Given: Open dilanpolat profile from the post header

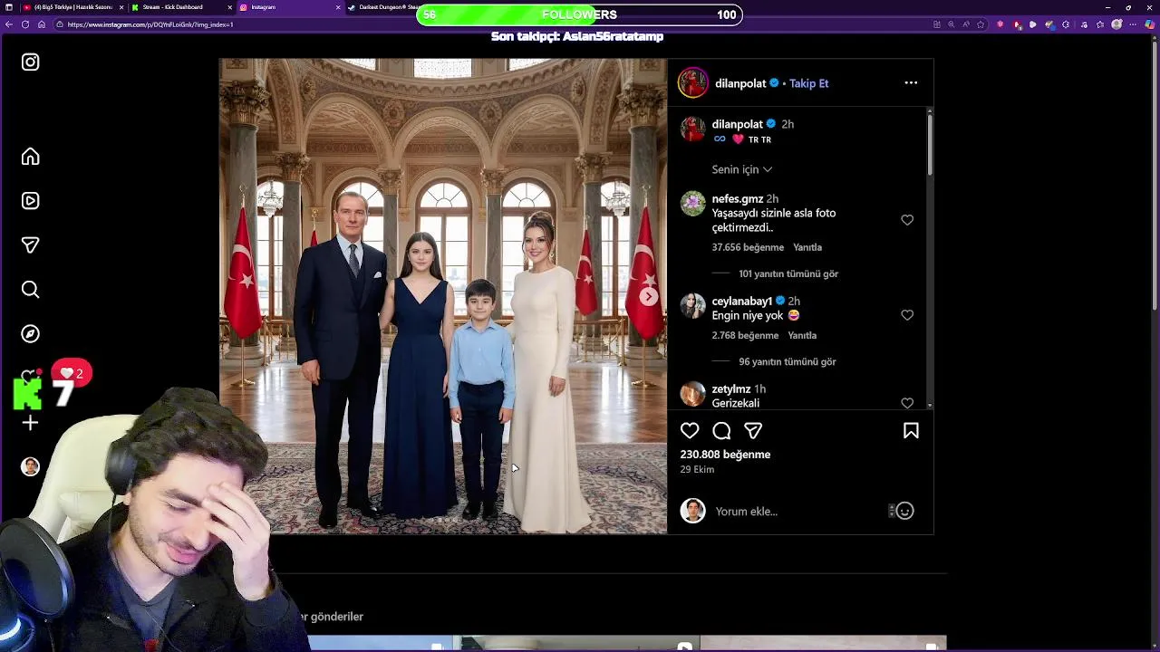Looking at the screenshot, I should pyautogui.click(x=740, y=83).
